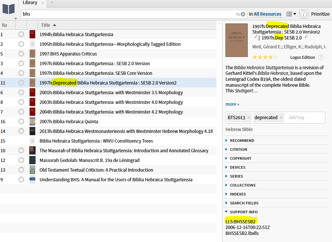Click the WIVU Constituency Trees cover icon
332x242 pixels.
[32, 141]
